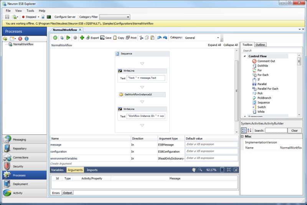Click the fit-to-screen icon in designer bar
The width and height of the screenshot is (307, 205).
point(229,170)
